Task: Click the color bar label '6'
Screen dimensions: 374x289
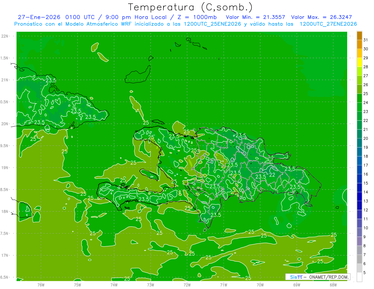Action: tap(365, 264)
